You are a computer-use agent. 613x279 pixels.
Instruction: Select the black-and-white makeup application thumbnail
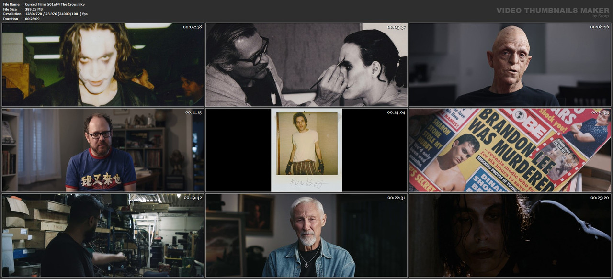(306, 65)
